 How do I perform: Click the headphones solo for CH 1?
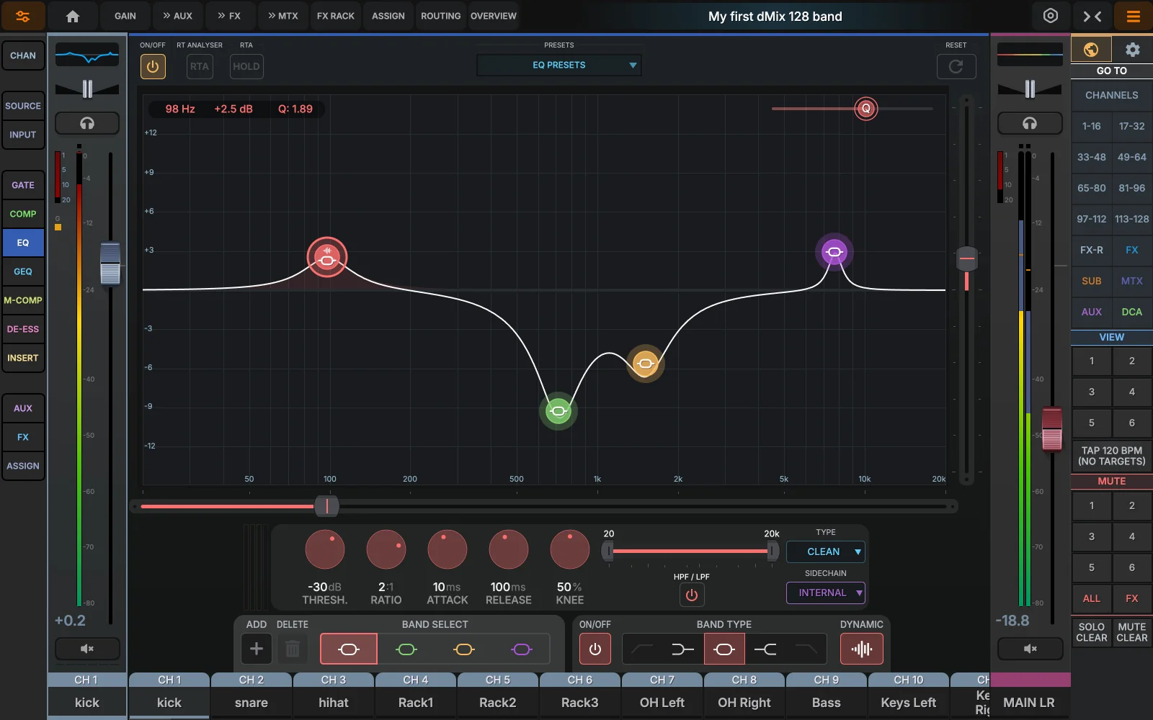[x=87, y=123]
